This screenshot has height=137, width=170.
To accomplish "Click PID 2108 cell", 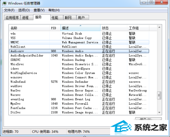I will (x=54, y=112).
